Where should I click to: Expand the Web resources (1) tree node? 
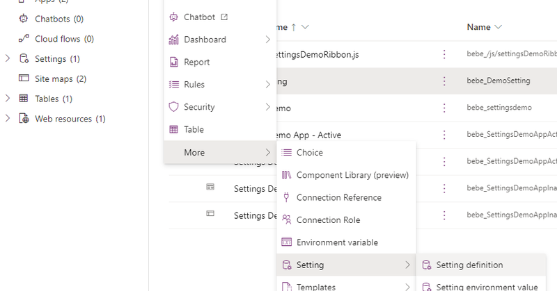tap(8, 118)
